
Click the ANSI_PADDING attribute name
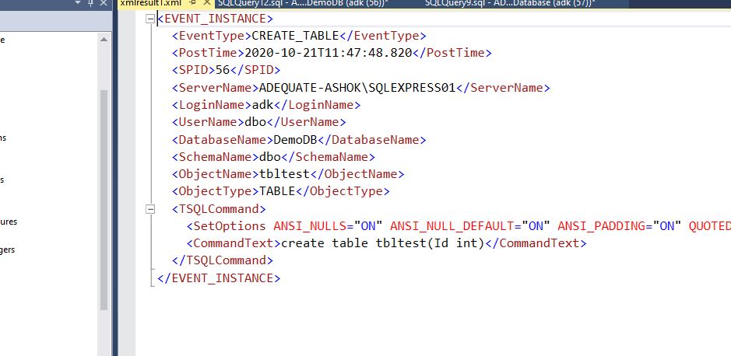pos(602,226)
